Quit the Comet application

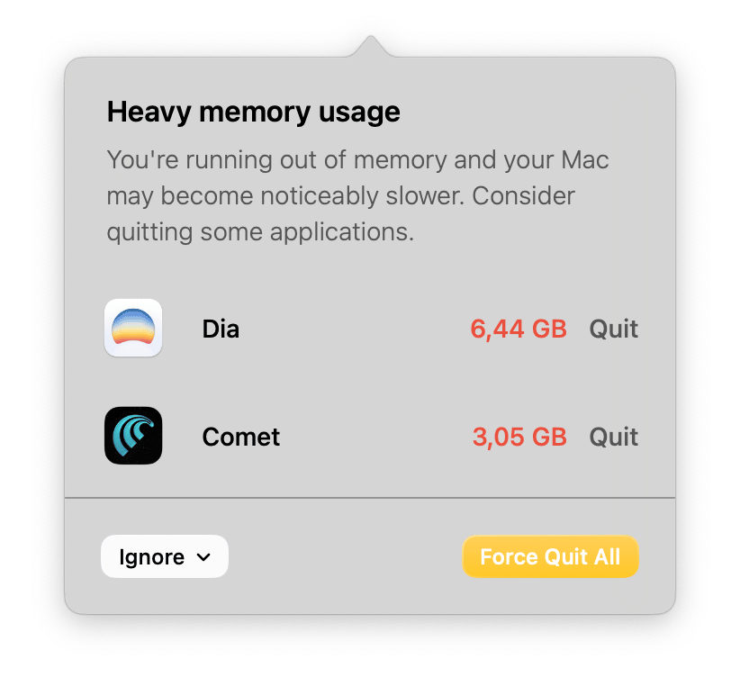coord(614,437)
